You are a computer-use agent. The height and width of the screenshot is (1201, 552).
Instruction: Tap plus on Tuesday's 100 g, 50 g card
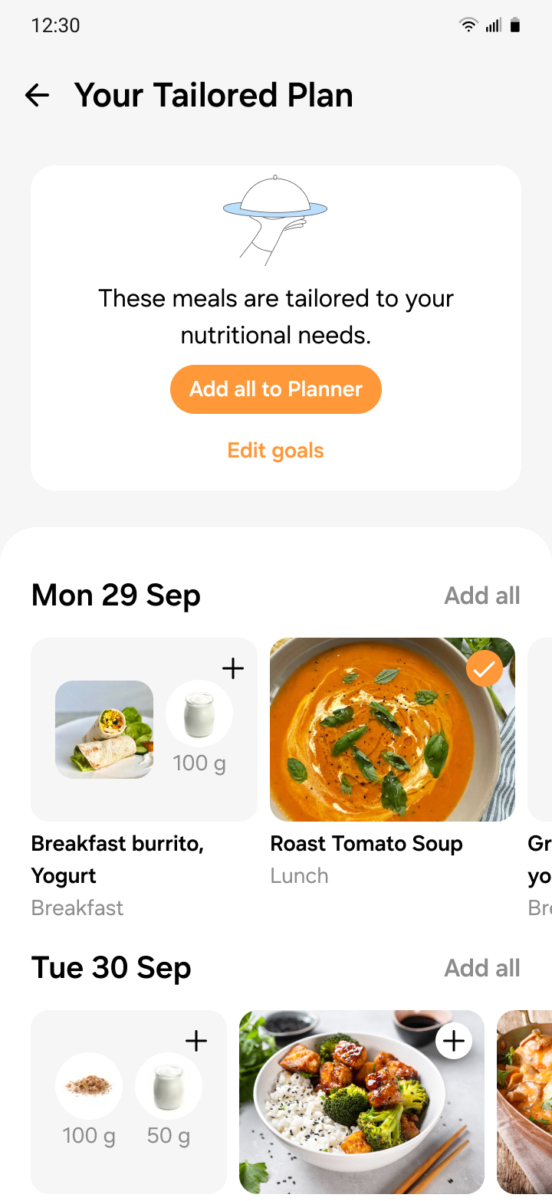coord(196,1041)
